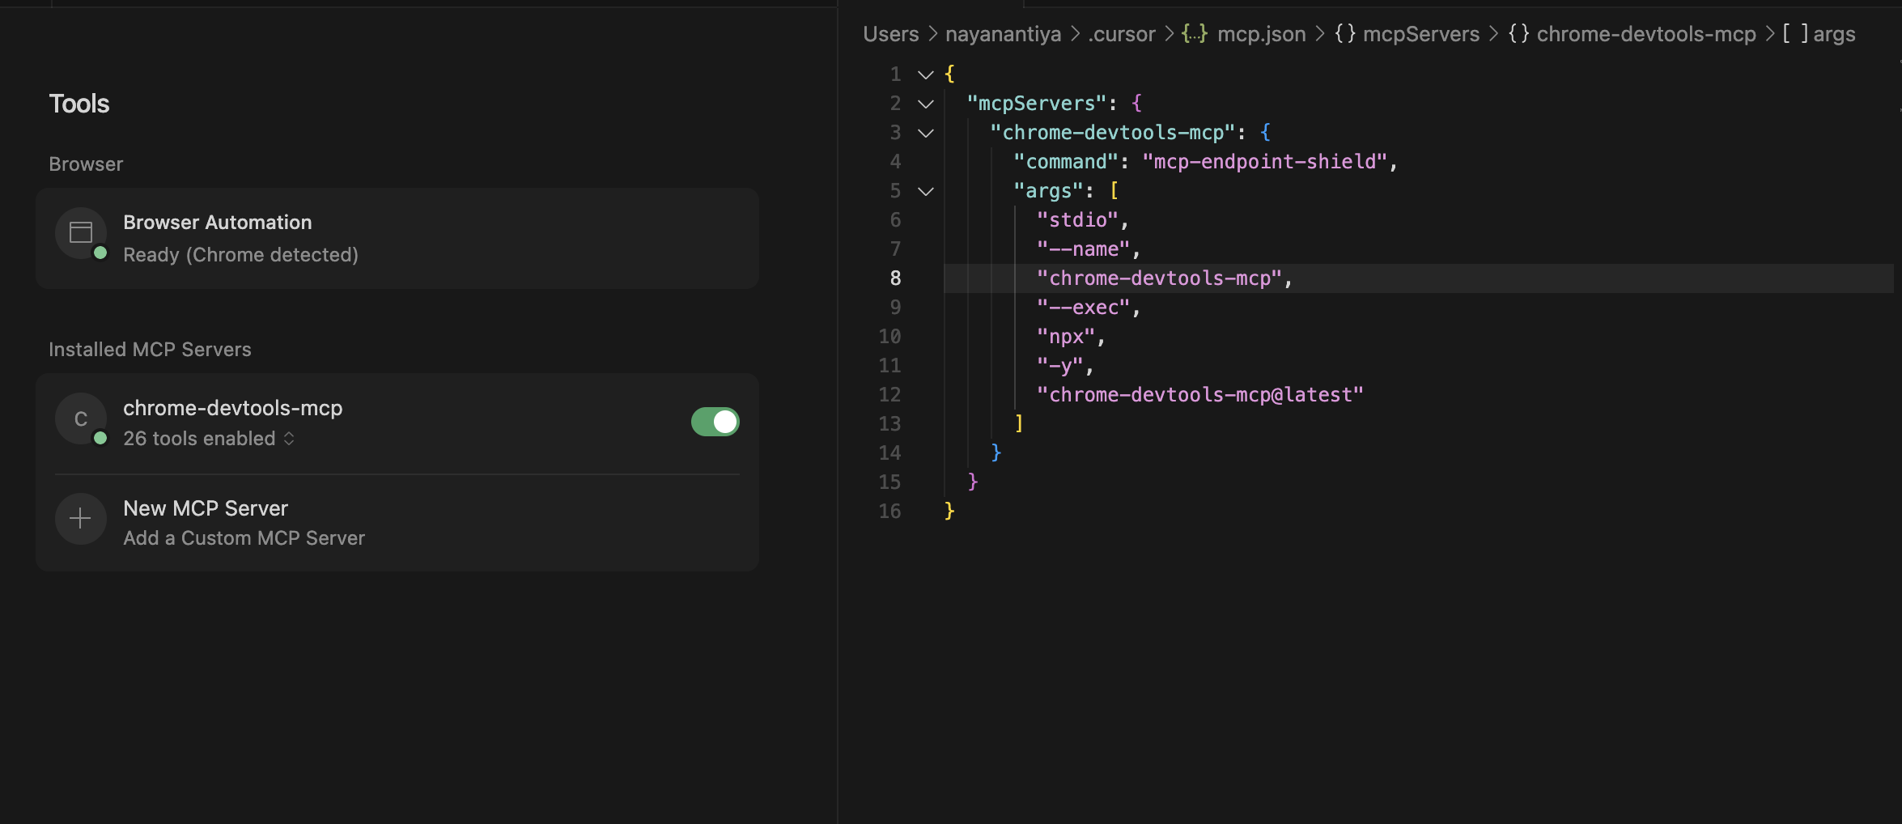This screenshot has width=1902, height=824.
Task: Click the mcp.json file icon in breadcrumb
Action: click(x=1194, y=34)
